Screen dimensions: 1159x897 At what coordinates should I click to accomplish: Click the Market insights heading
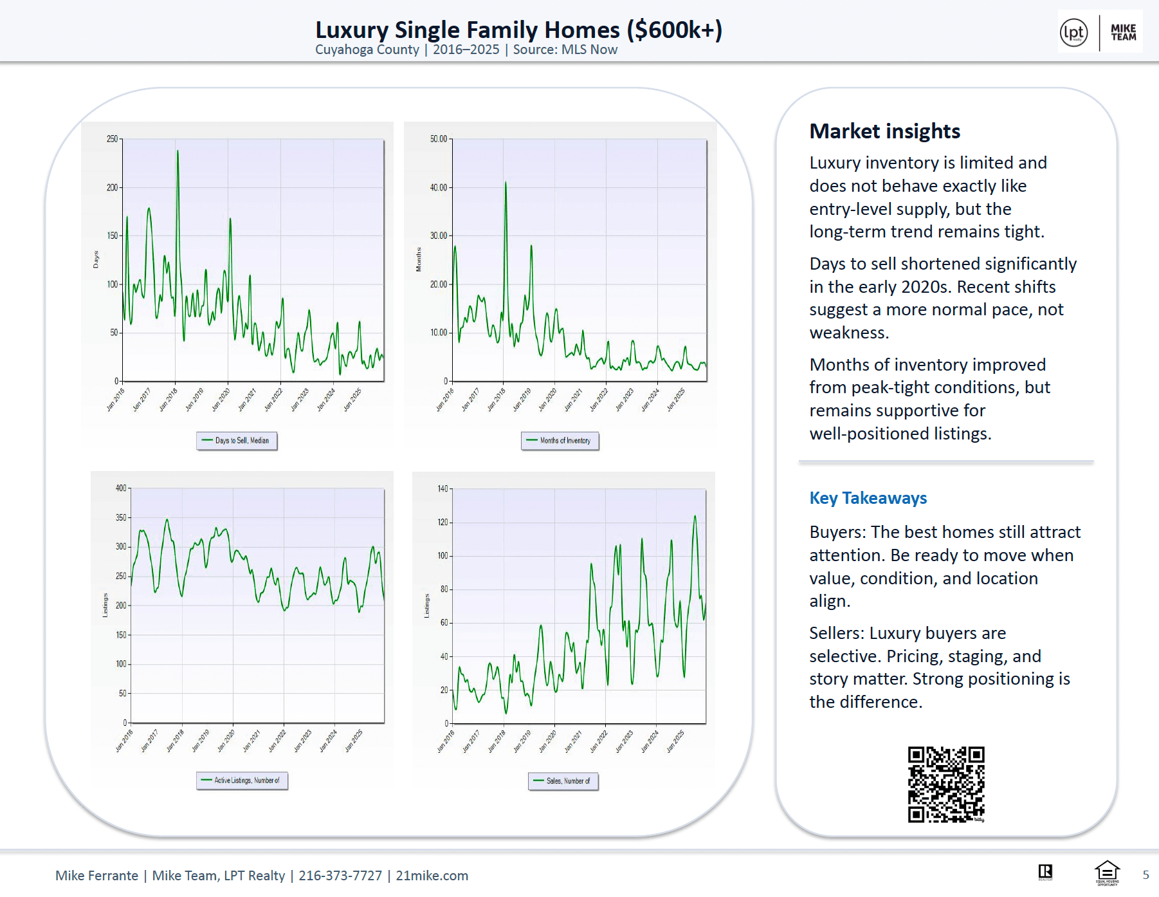point(884,131)
